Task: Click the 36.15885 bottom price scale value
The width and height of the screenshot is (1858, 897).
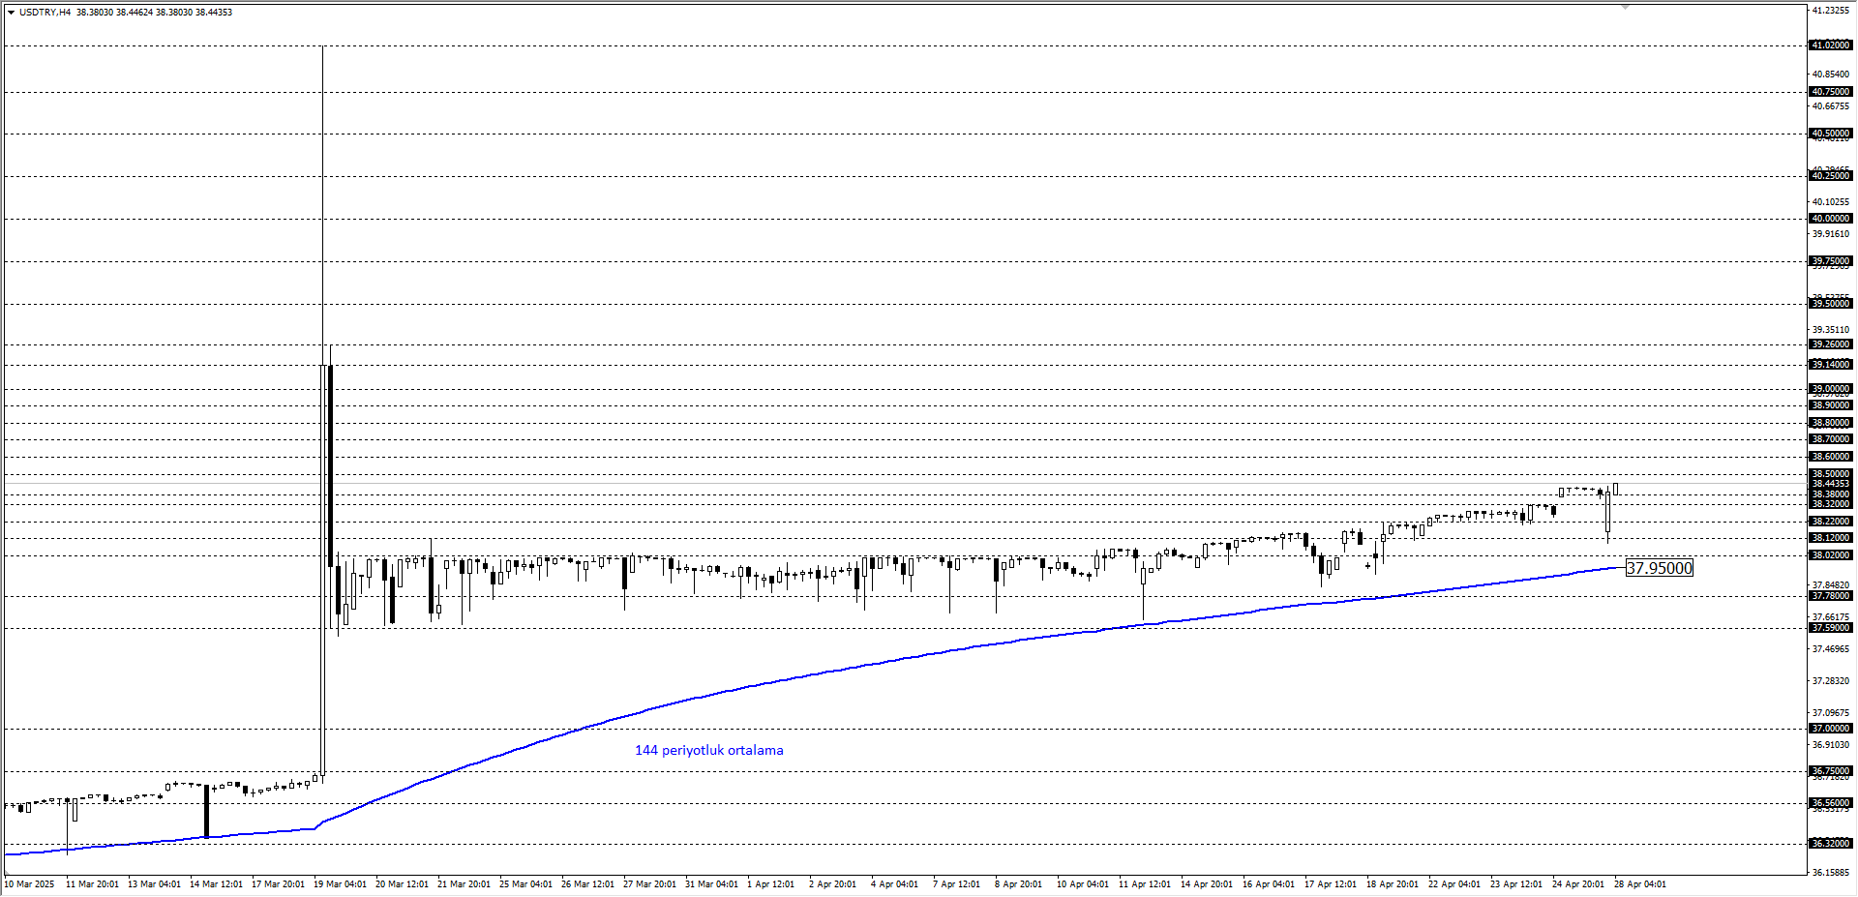Action: [x=1831, y=873]
